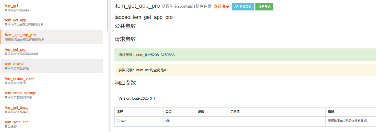Open item_get in the sidebar

pyautogui.click(x=11, y=6)
